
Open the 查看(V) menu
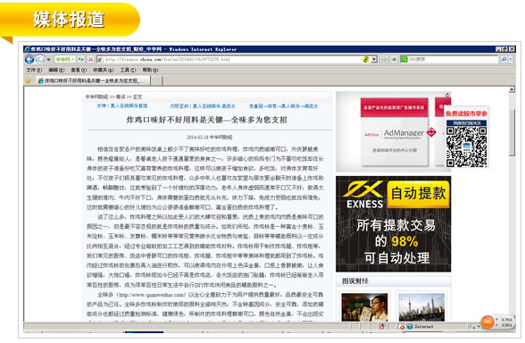(x=79, y=70)
